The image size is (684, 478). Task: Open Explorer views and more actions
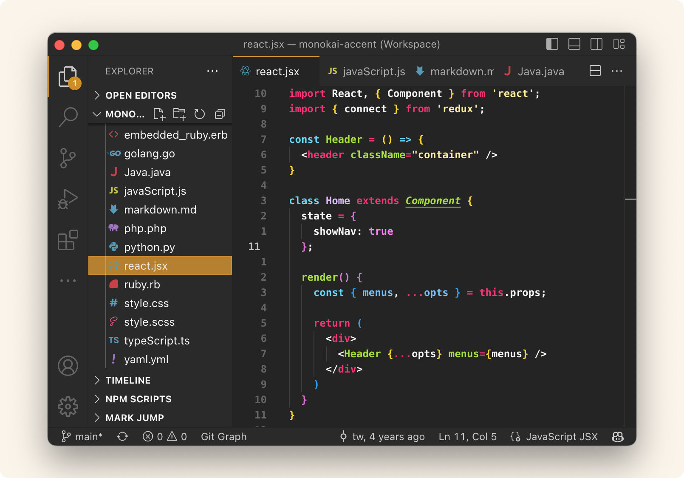click(x=212, y=71)
